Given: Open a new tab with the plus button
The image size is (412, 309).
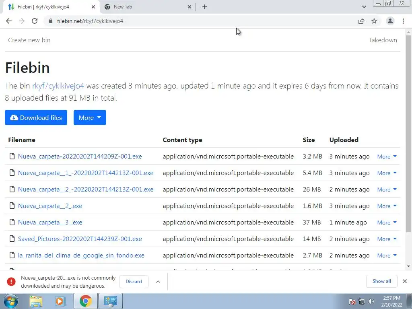Looking at the screenshot, I should point(205,7).
